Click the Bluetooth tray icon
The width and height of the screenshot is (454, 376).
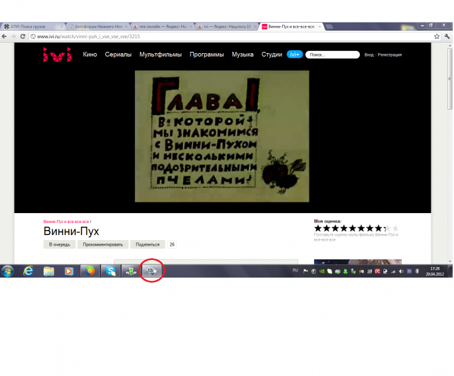pyautogui.click(x=417, y=271)
